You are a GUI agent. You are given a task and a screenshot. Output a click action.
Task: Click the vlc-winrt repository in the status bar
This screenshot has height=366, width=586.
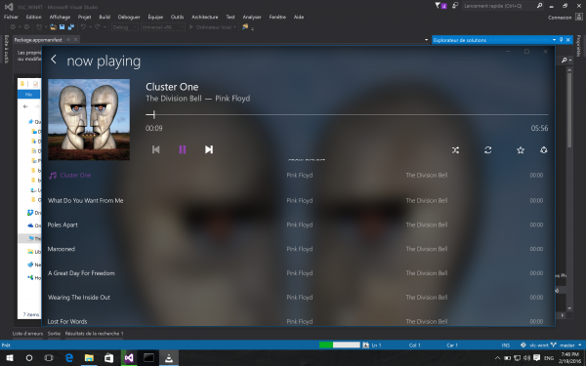[x=534, y=346]
